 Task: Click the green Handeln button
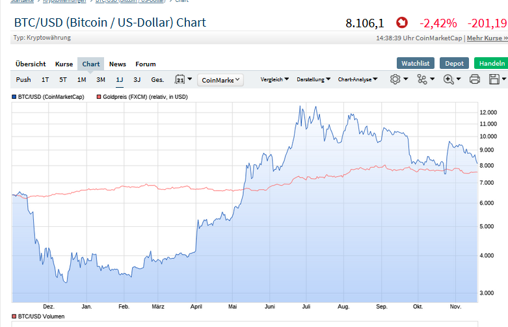(491, 63)
